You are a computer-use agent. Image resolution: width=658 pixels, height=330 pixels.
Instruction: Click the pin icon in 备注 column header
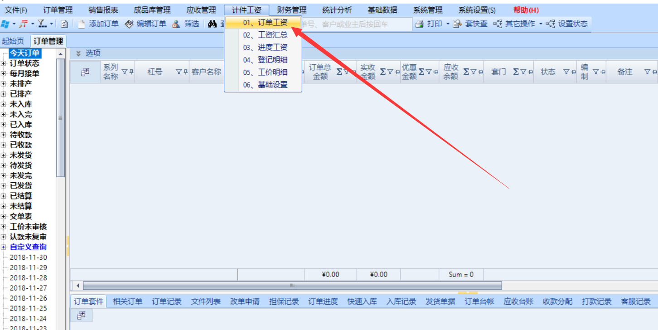tap(654, 72)
